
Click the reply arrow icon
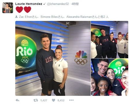(17, 100)
